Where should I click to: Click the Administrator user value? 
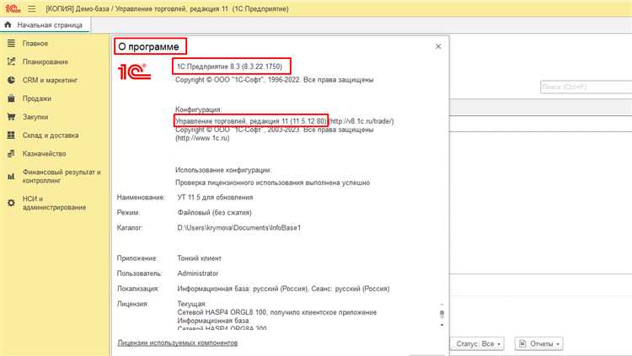pos(197,274)
